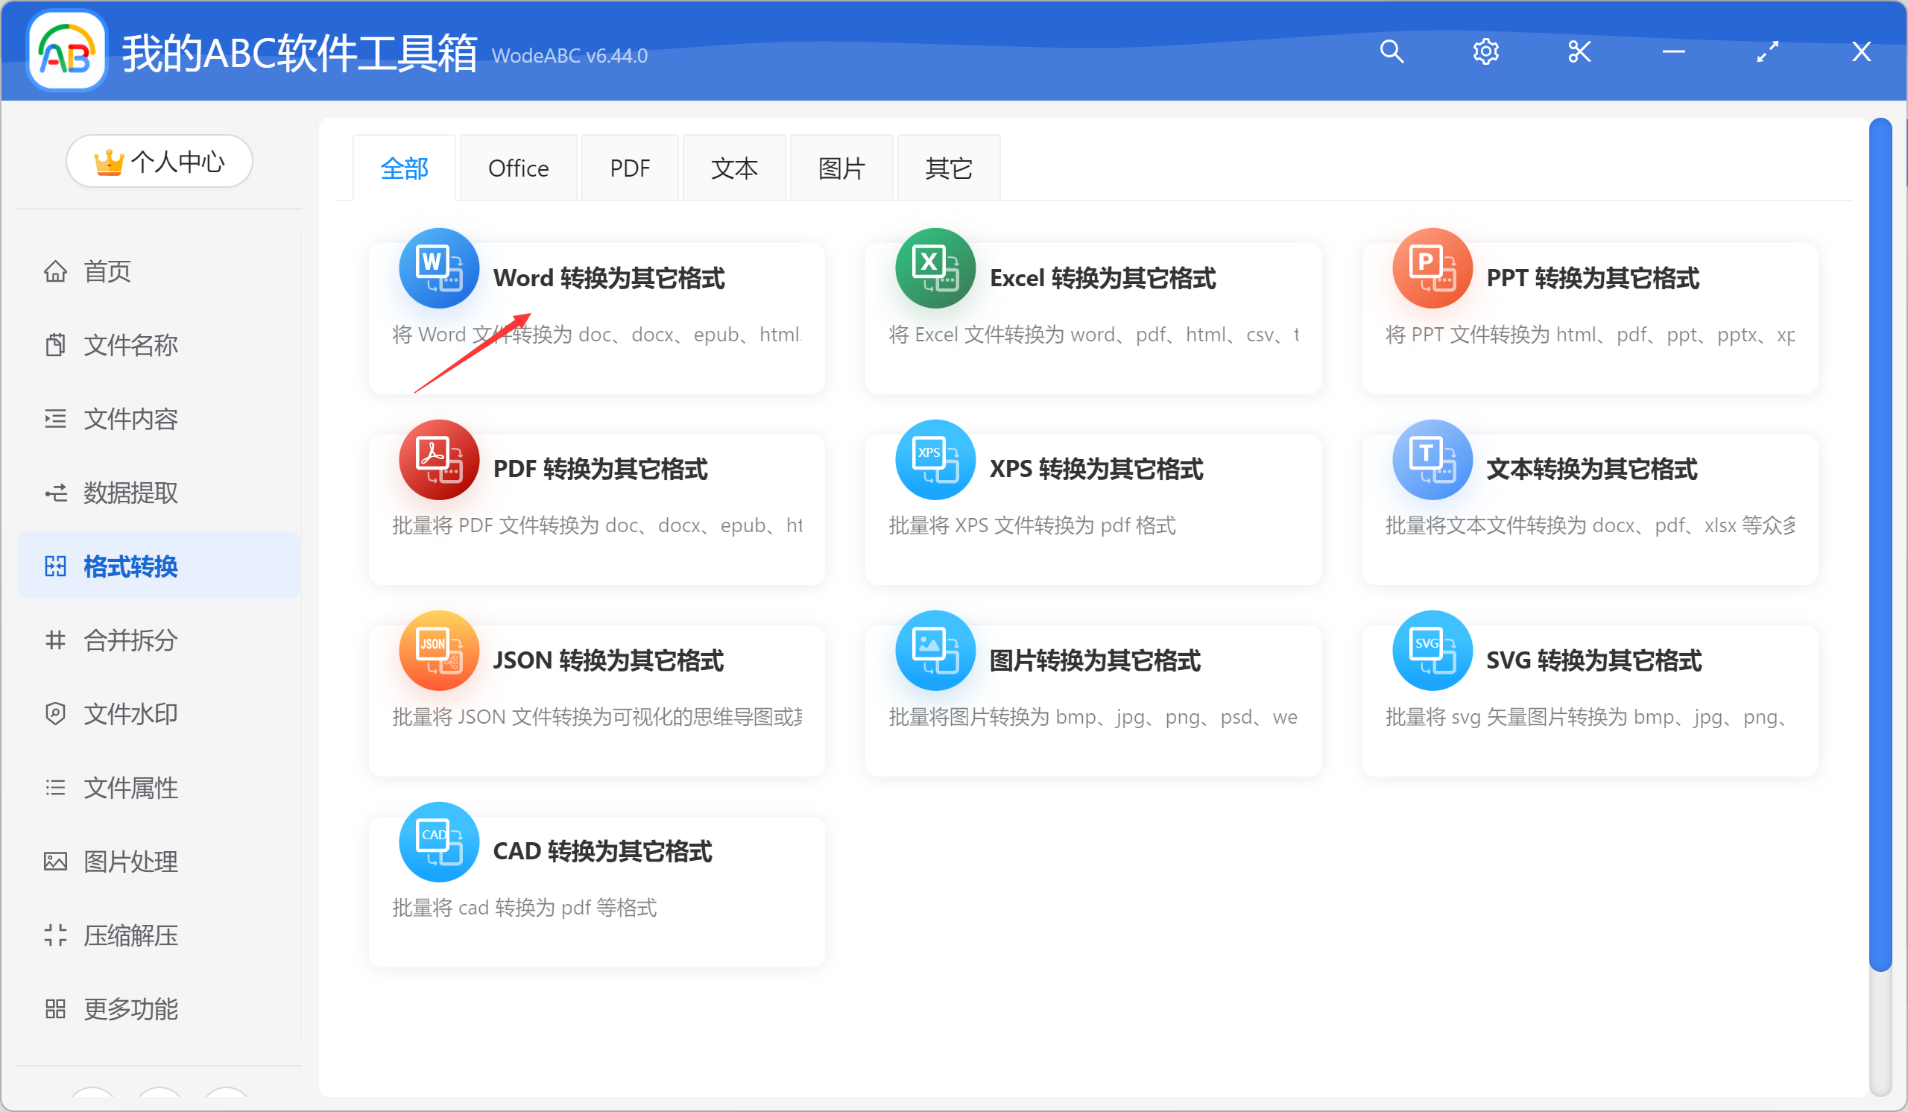
Task: Switch to the 图片 tab
Action: [x=841, y=167]
